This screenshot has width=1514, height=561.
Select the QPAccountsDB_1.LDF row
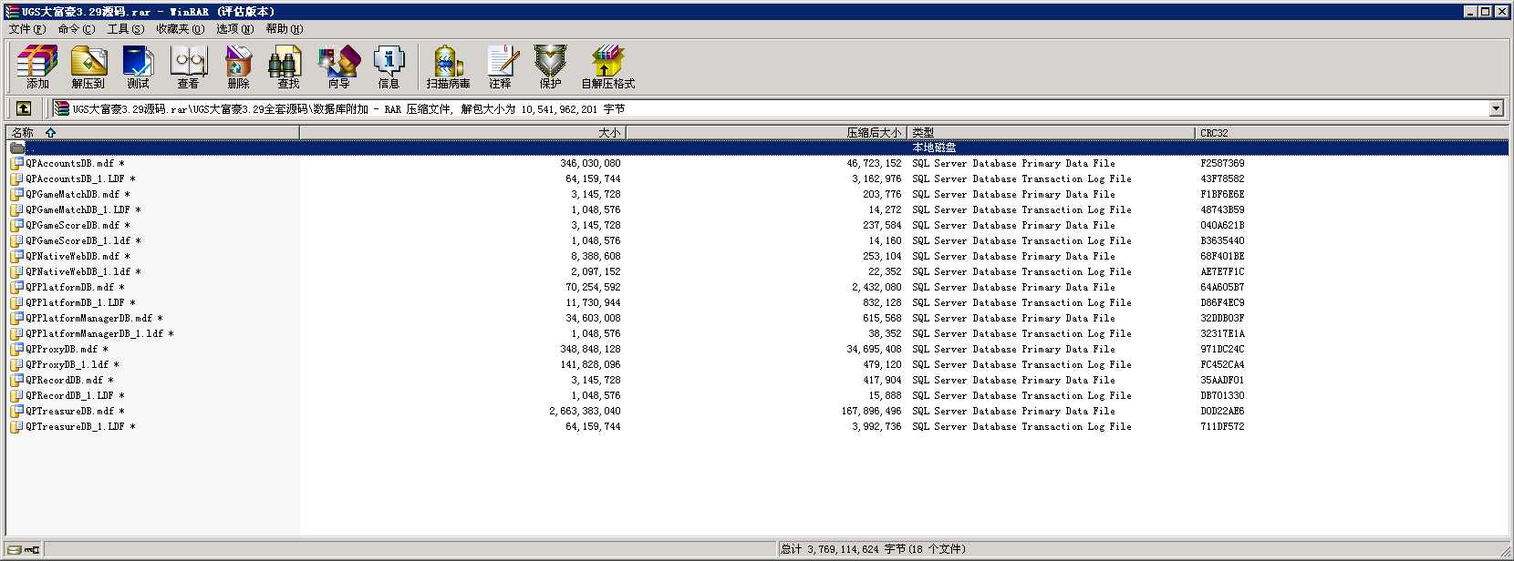(757, 179)
